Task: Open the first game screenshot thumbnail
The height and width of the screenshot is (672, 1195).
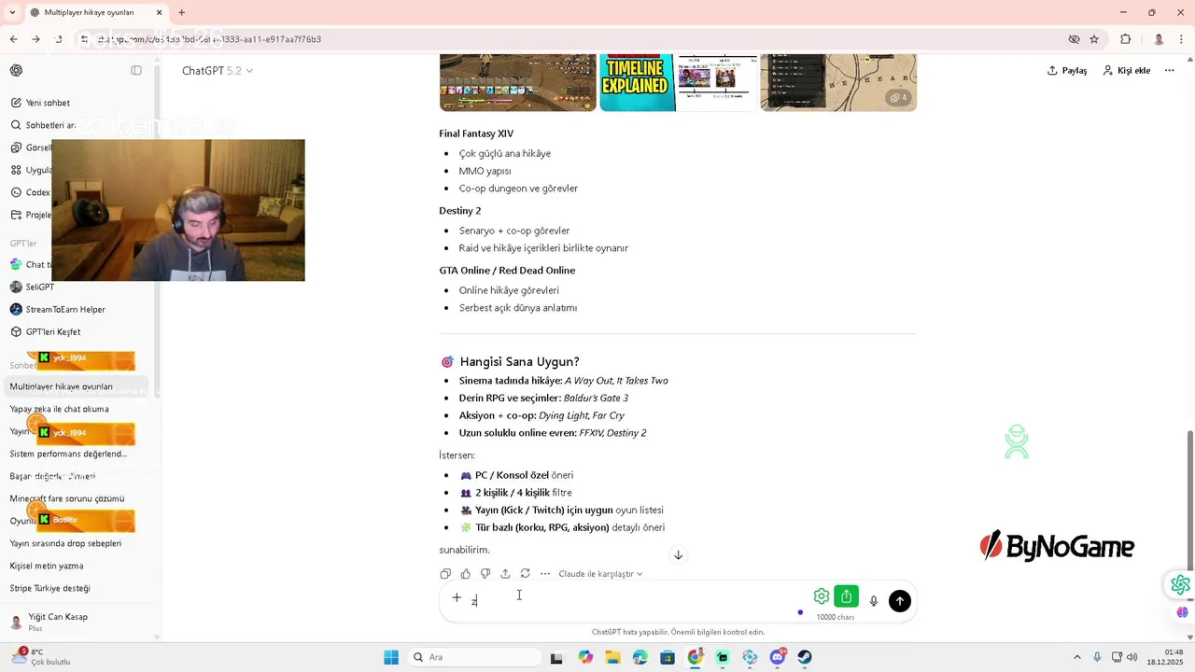Action: [x=518, y=82]
